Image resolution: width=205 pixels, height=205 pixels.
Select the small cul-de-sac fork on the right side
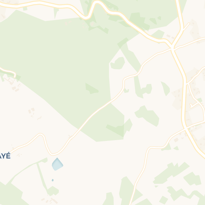click(194, 105)
